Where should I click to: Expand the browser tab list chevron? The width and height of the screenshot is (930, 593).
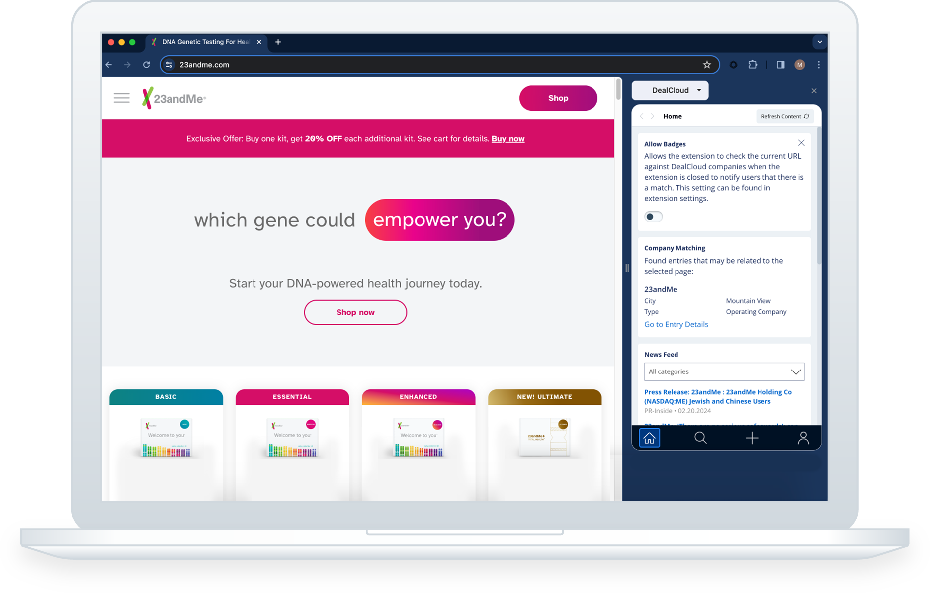(819, 42)
